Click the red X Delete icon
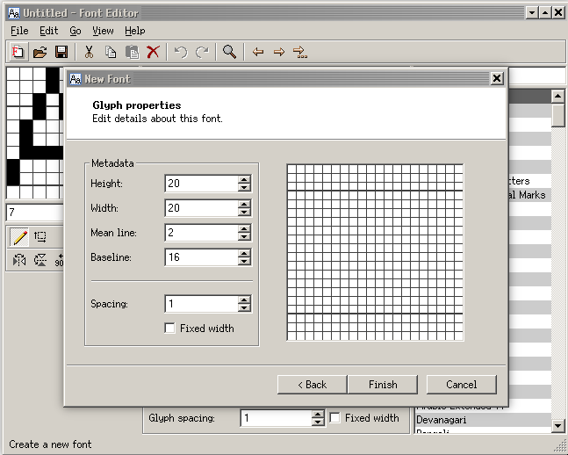Viewport: 568px width, 455px height. 153,53
